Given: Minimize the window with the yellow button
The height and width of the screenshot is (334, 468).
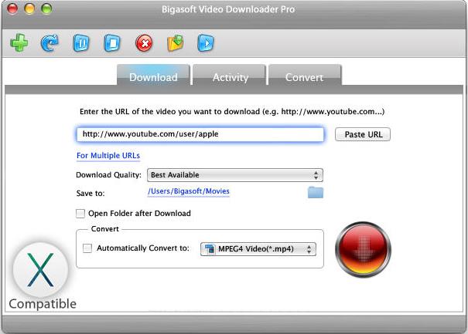Looking at the screenshot, I should (x=29, y=8).
